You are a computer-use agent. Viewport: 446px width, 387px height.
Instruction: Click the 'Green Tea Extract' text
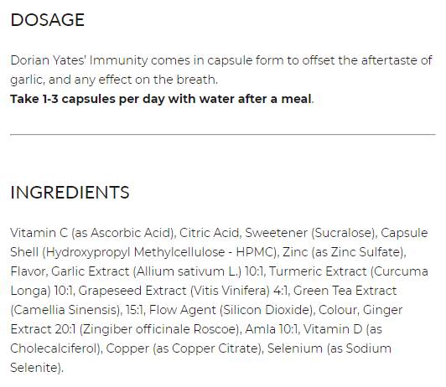click(x=345, y=291)
